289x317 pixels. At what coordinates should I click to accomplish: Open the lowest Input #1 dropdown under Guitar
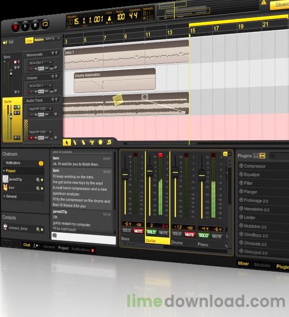point(40,132)
